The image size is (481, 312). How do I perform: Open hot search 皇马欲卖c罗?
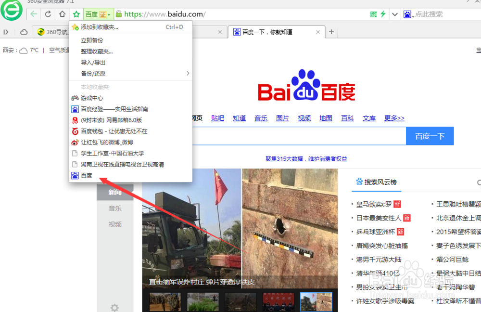coord(374,204)
